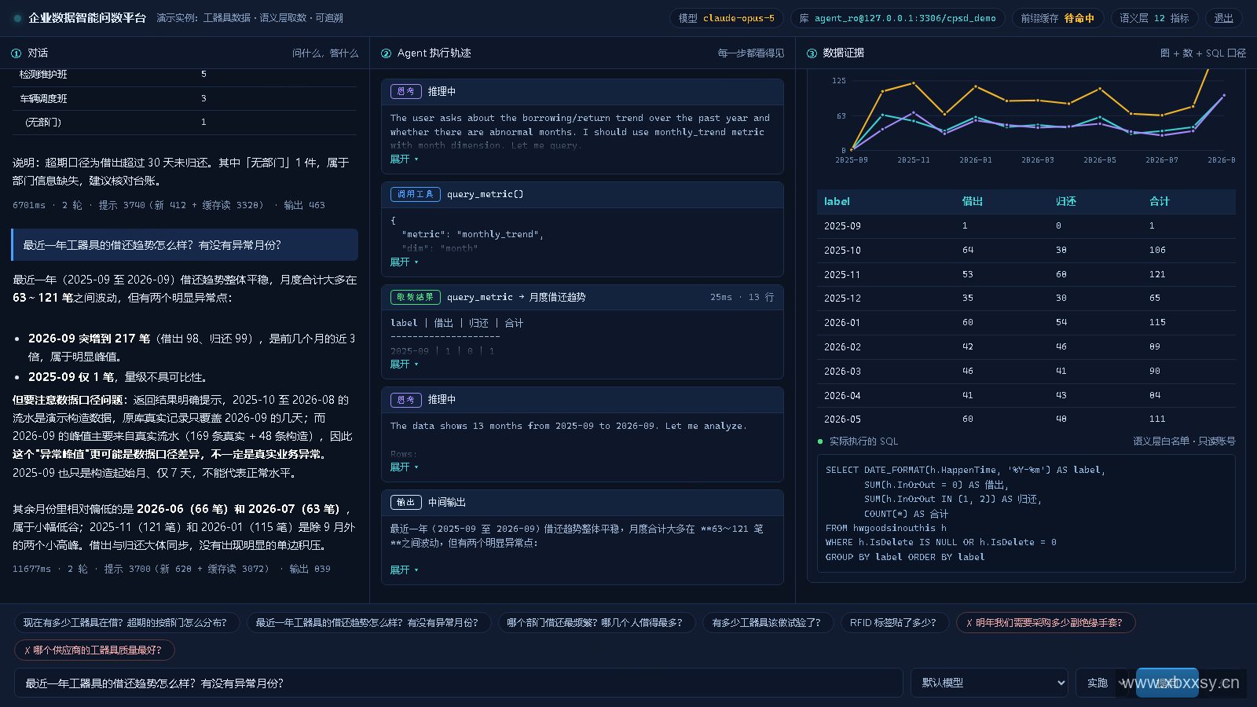Screen dimensions: 1257x707
Task: Open the 默认模型 model dropdown
Action: coord(989,683)
